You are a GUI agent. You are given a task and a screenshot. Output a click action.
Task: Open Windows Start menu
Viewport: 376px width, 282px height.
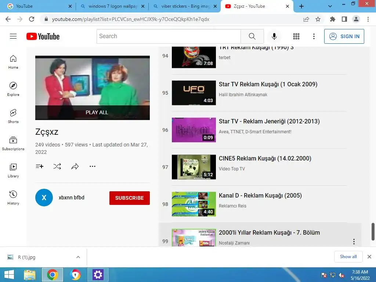point(9,275)
